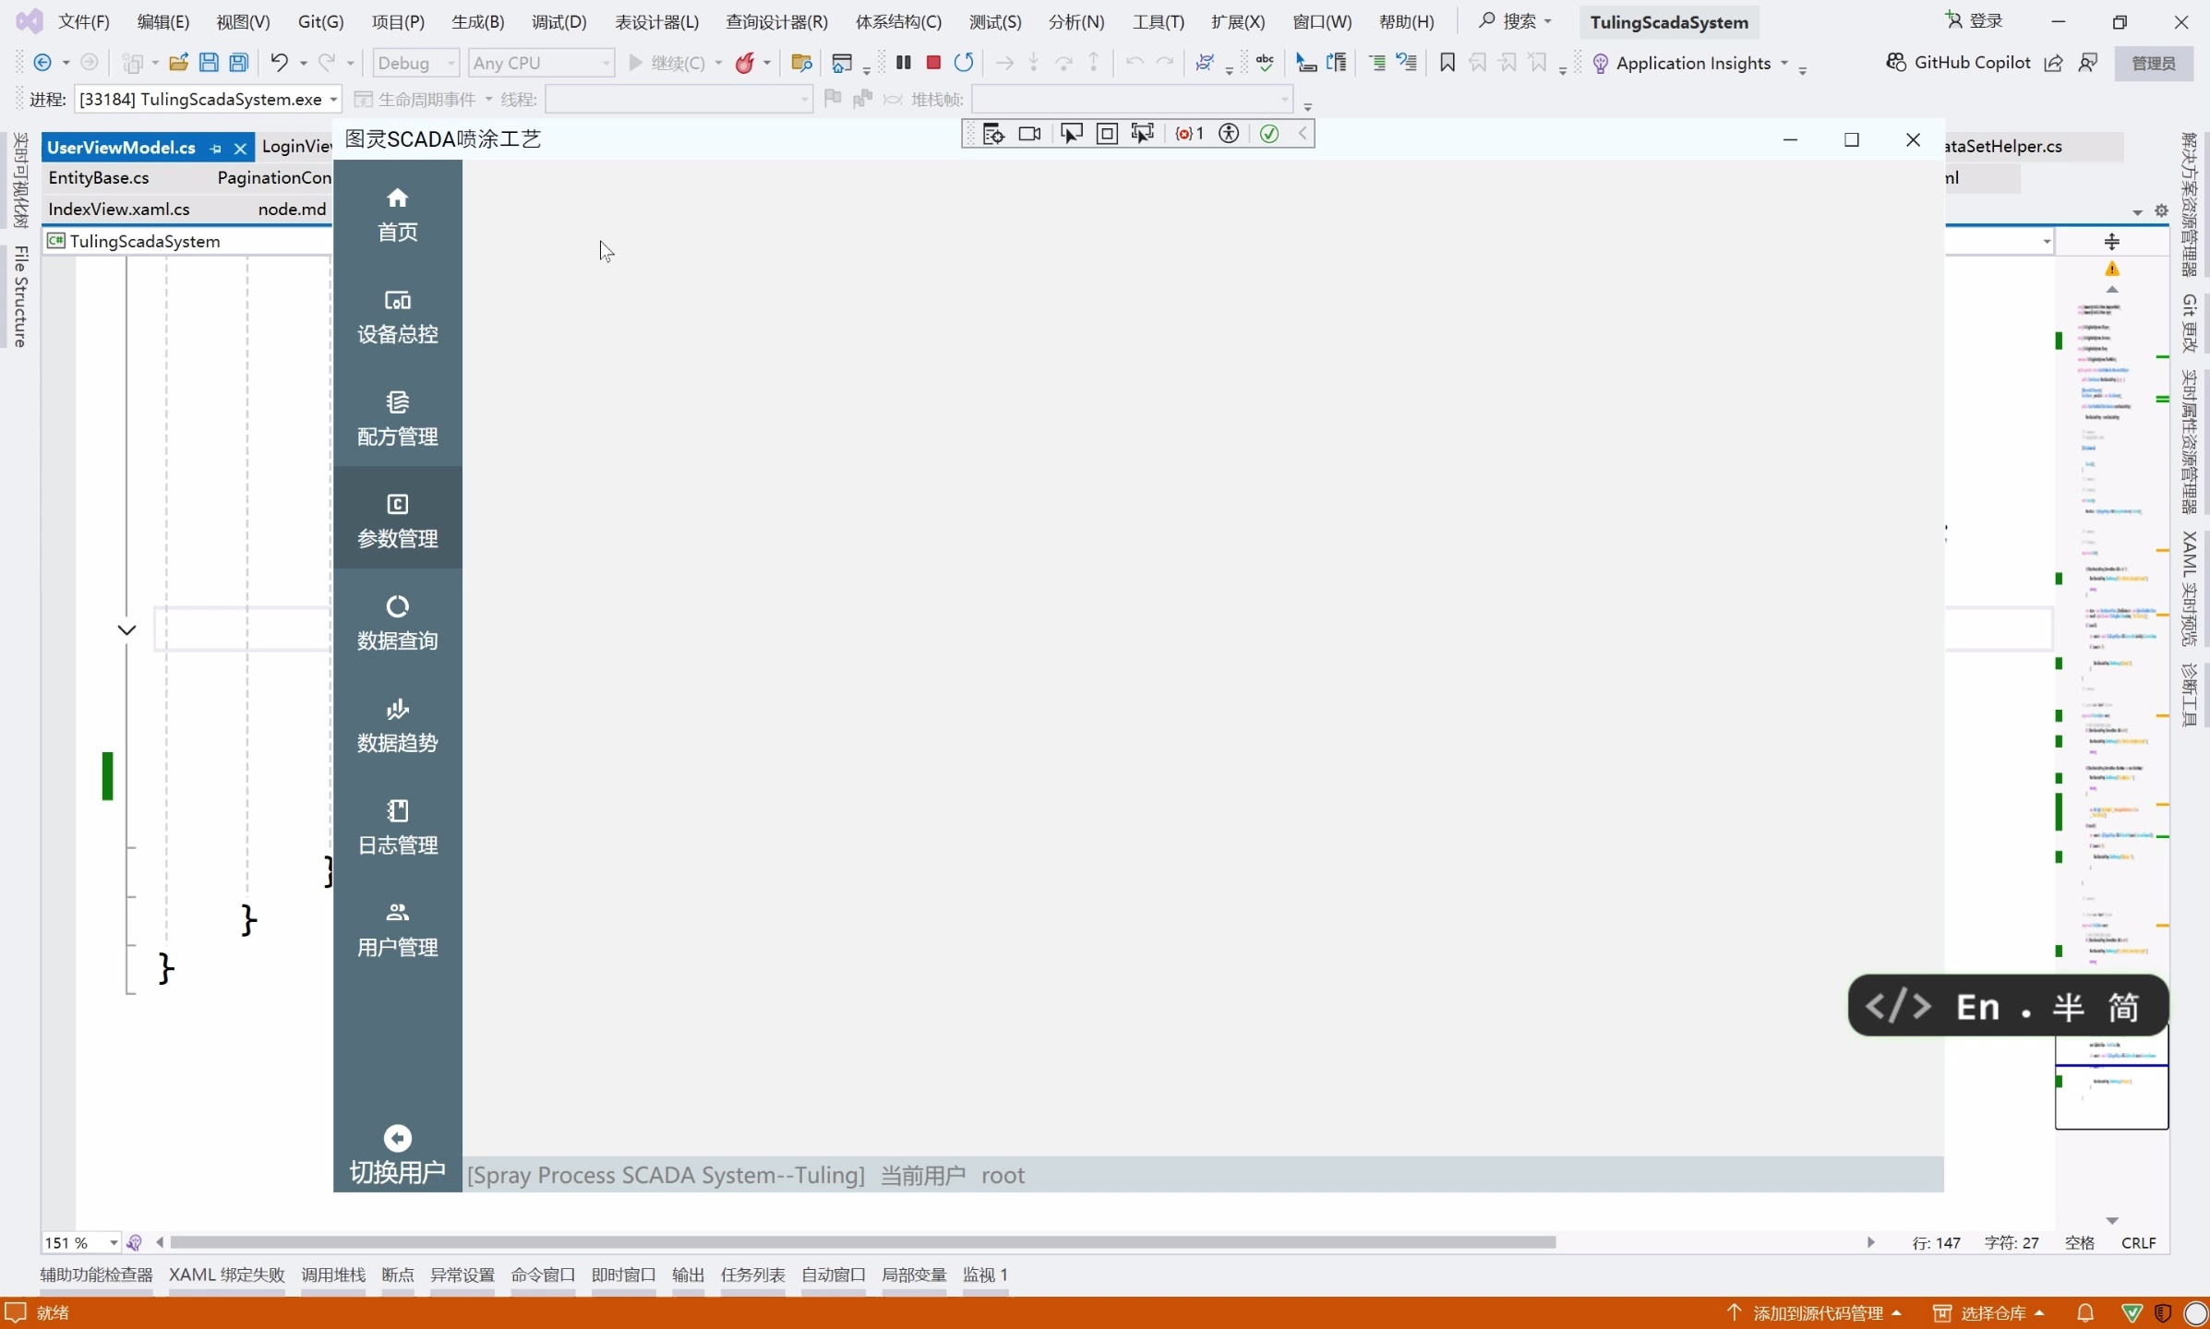Screen dimensions: 2210x1329
Task: Click the Hot Reload flame icon
Action: coord(745,63)
